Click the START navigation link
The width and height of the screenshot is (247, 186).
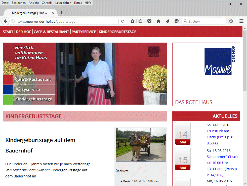(x=8, y=32)
